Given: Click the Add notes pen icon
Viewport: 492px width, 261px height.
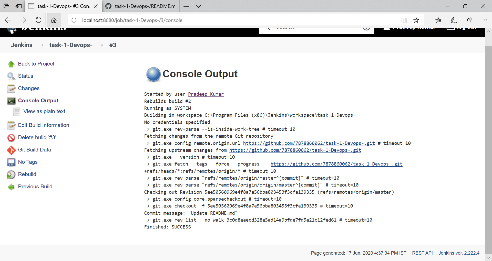Looking at the screenshot, I should point(453,20).
